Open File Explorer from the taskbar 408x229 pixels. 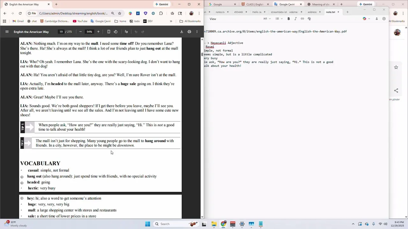214,224
